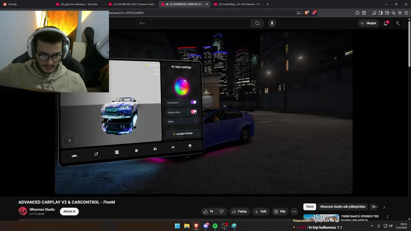Open the more actions ellipsis beside Klip
The height and width of the screenshot is (231, 411).
point(294,211)
